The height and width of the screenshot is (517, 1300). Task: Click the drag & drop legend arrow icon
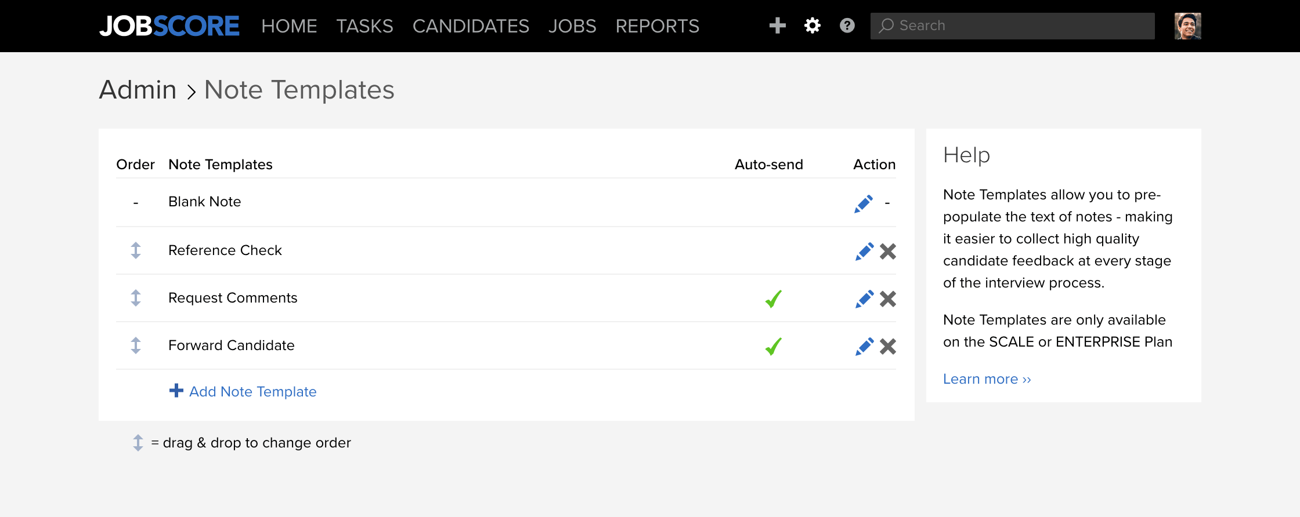click(x=138, y=443)
